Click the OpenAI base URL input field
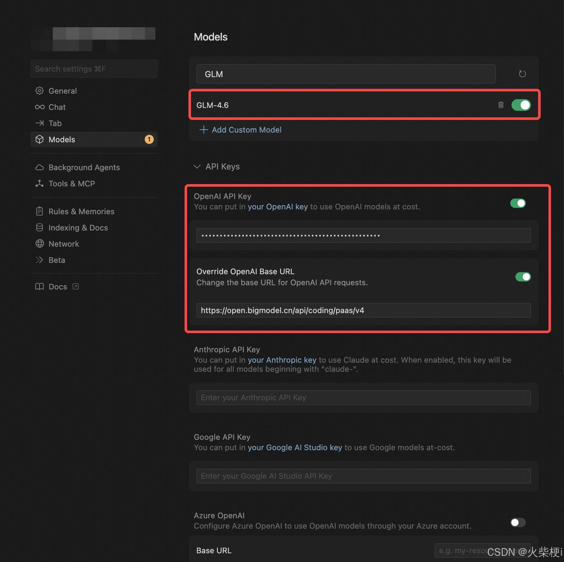This screenshot has width=564, height=562. point(363,310)
